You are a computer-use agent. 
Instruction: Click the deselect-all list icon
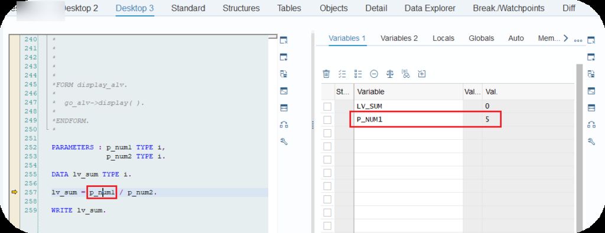tap(357, 74)
